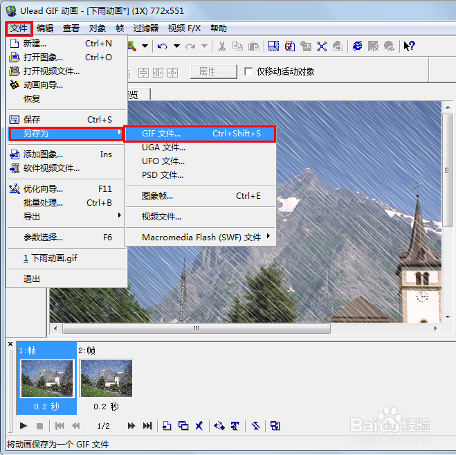Click the GIF optimize toolbar icon
The width and height of the screenshot is (456, 455).
click(290, 46)
